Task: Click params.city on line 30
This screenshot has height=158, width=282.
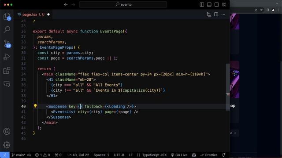Action: pos(80,53)
